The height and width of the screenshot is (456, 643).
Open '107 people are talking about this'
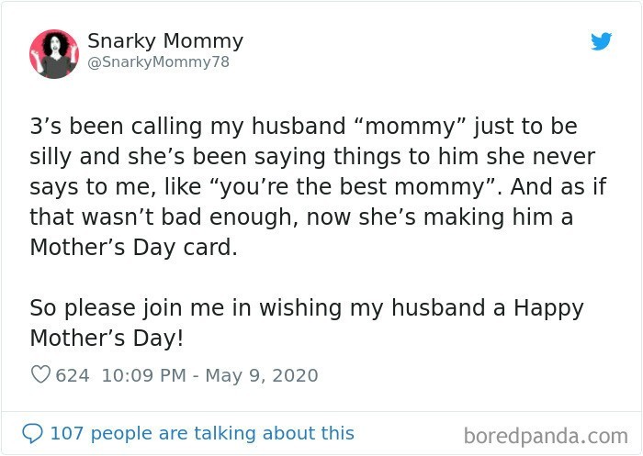click(202, 433)
